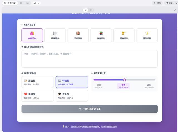This screenshot has width=178, height=132.
Task: Click the 2. 输入关键体验点或特色 label
Action: [x=33, y=47]
